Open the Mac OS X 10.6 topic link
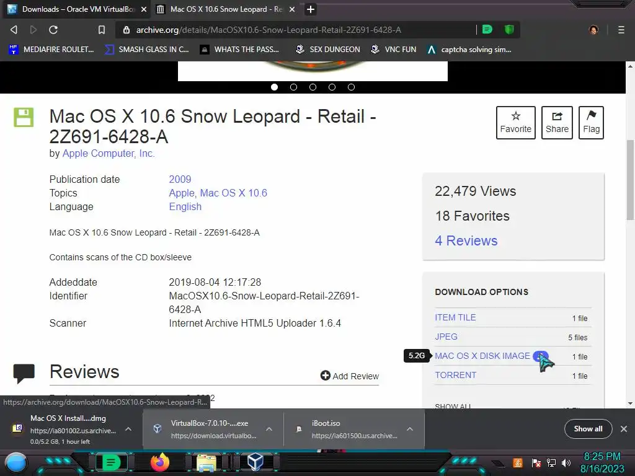635x476 pixels. pyautogui.click(x=234, y=193)
